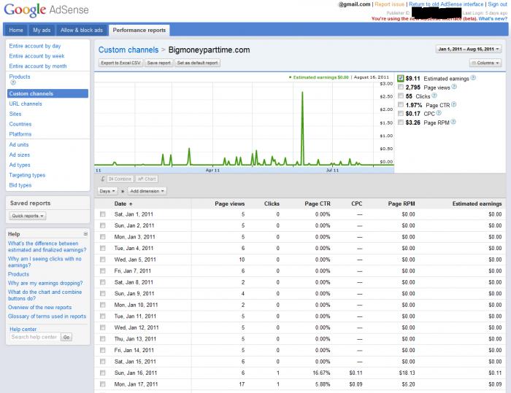Sort table by the Date column header
This screenshot has height=393, width=511.
(120, 203)
